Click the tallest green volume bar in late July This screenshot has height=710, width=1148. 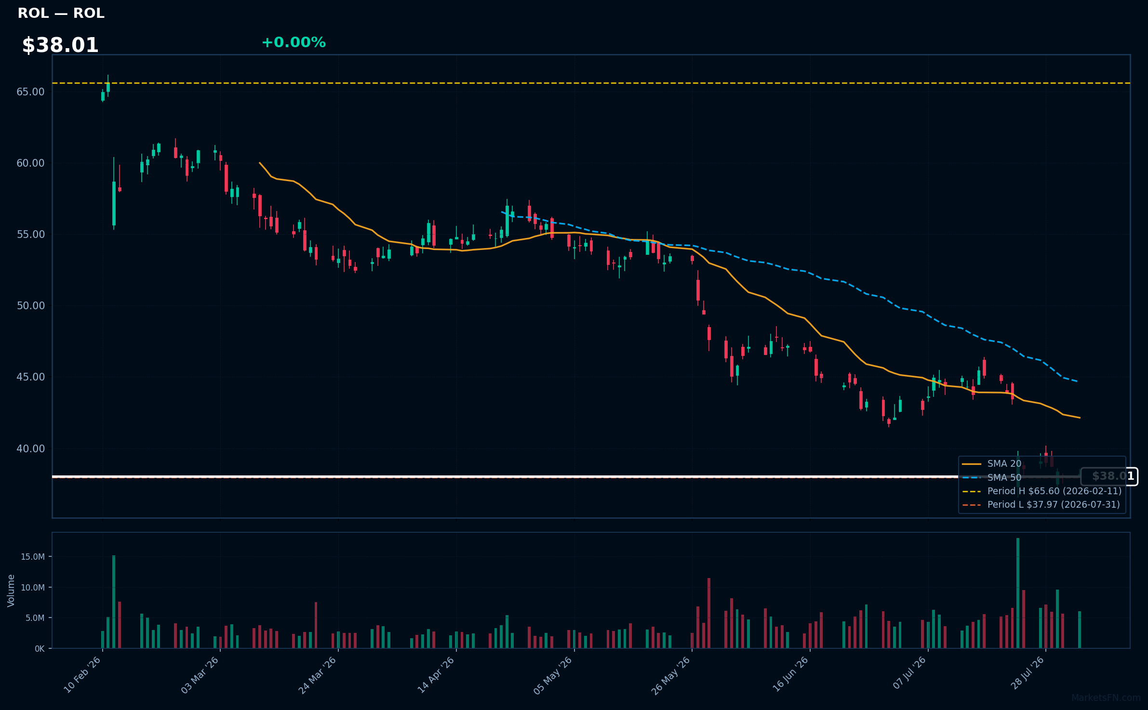coord(1018,593)
